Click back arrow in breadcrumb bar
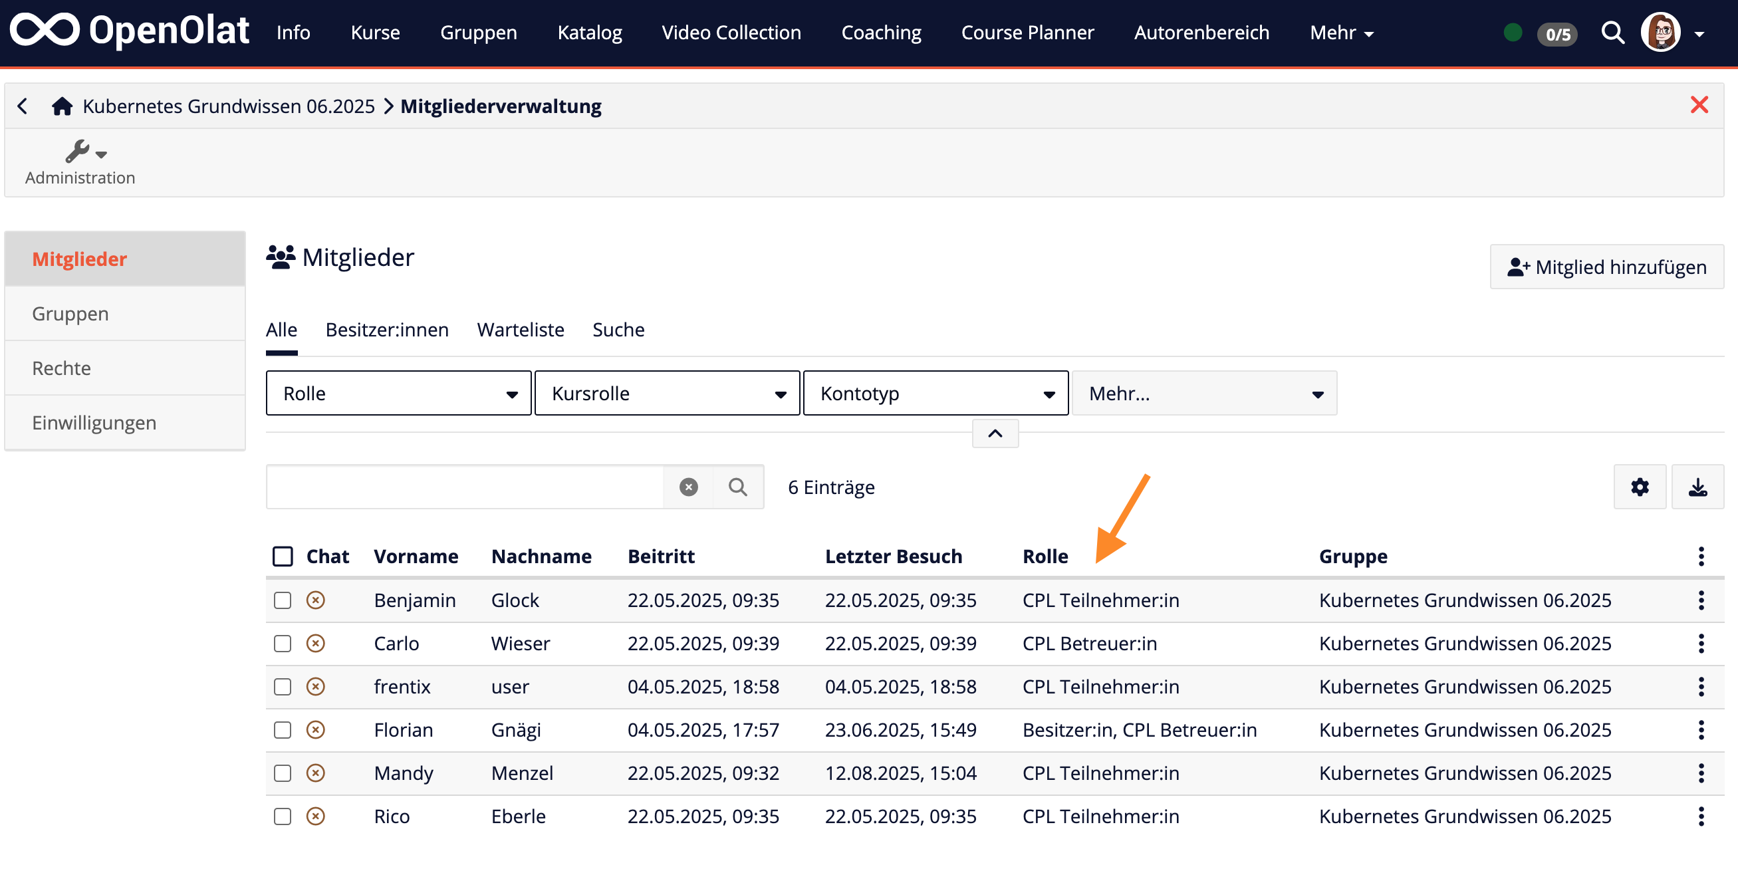 coord(23,106)
